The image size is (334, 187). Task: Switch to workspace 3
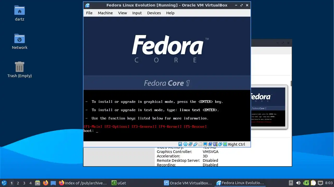(24, 183)
